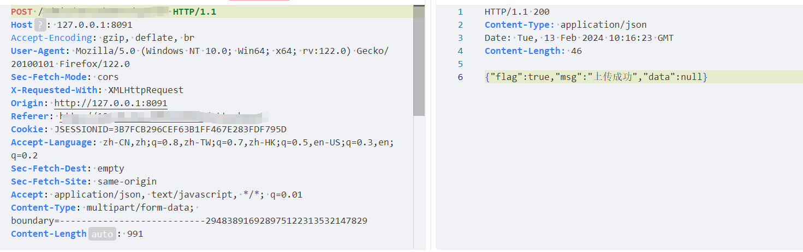Click the JSON response body line

click(x=596, y=77)
